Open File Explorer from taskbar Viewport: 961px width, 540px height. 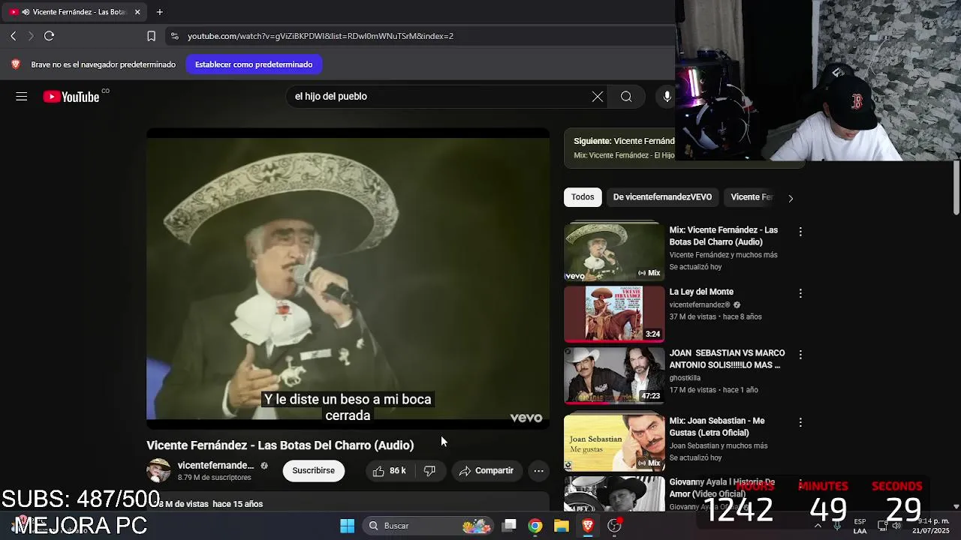561,526
